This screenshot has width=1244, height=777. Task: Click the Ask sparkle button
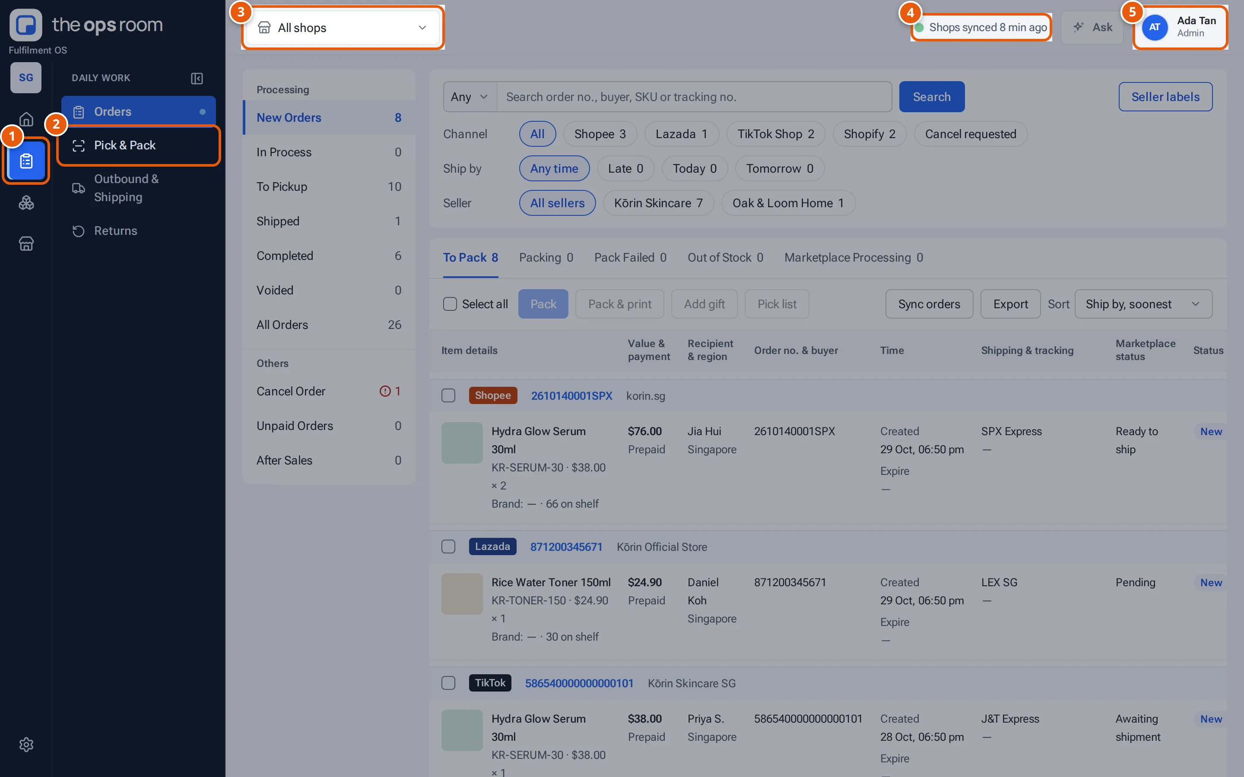click(x=1092, y=27)
